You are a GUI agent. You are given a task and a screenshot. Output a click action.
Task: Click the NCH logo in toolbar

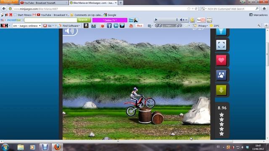(x=4, y=26)
